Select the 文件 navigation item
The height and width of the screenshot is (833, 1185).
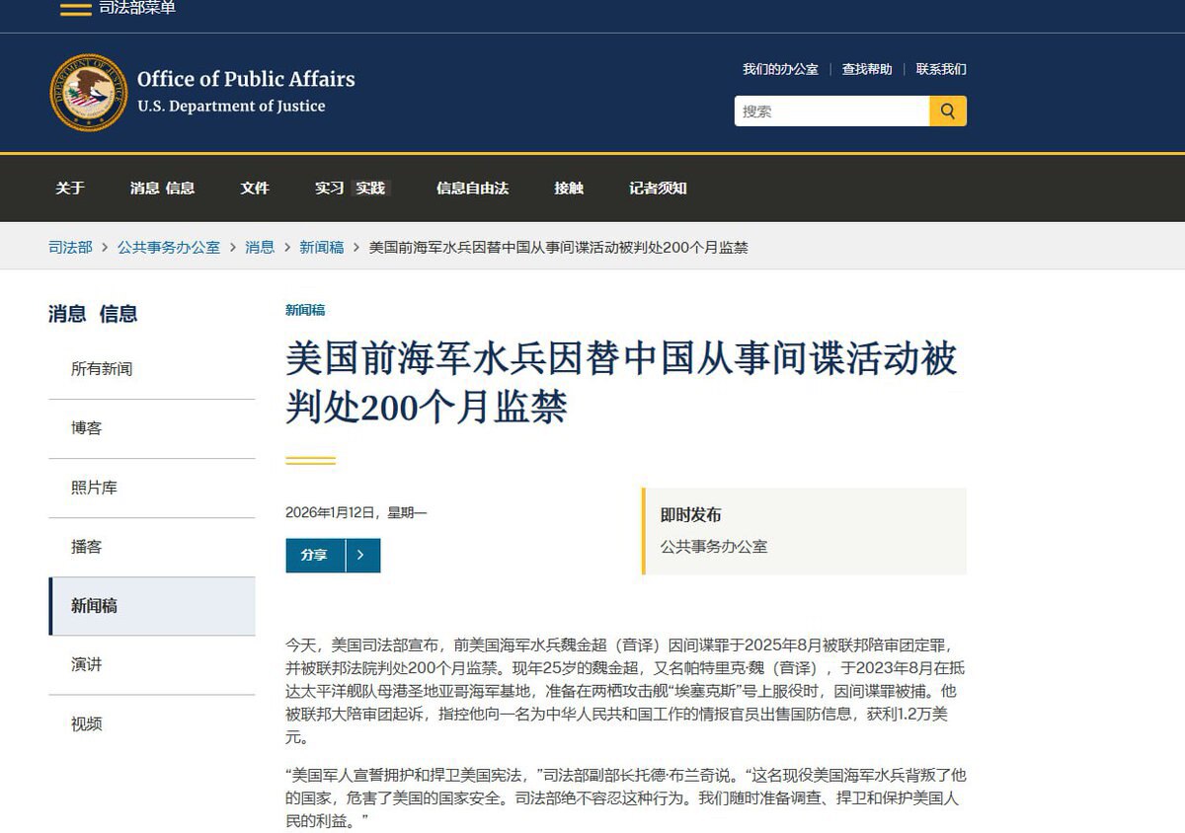[x=254, y=189]
